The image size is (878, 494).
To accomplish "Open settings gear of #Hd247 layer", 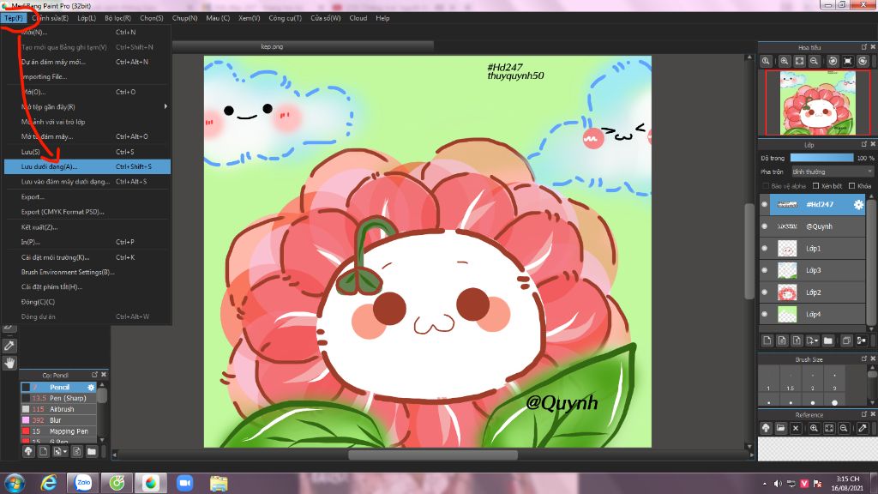I will tap(858, 205).
